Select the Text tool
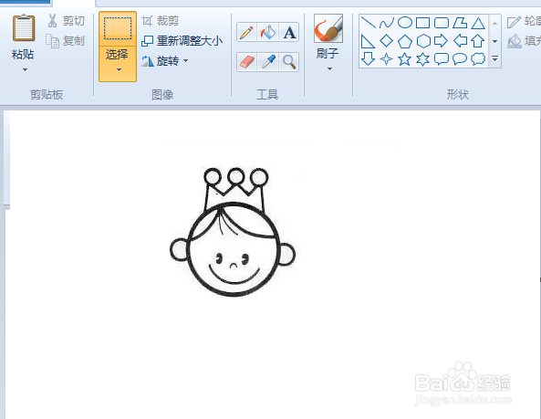Viewport: 541px width, 419px height. (x=289, y=33)
